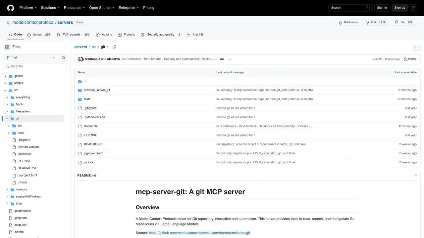This screenshot has width=424, height=238.
Task: Expand the fetch folder chevron
Action: 7,104
